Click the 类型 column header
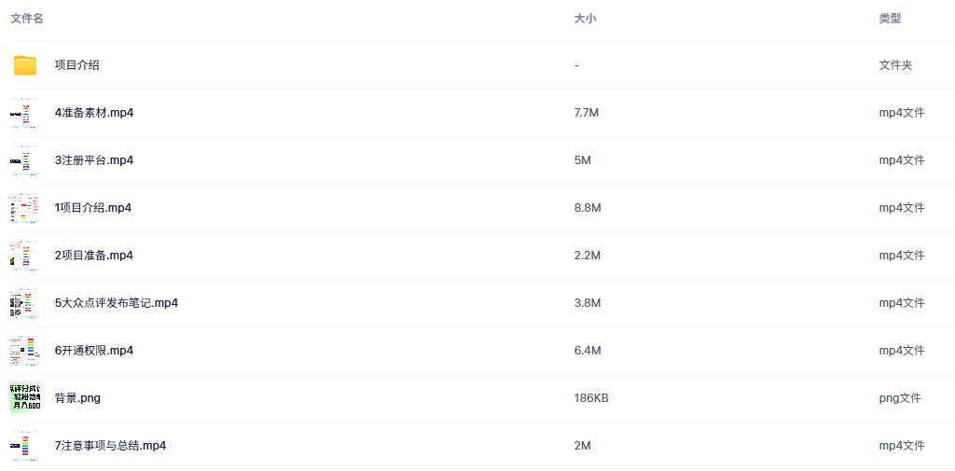Image resolution: width=955 pixels, height=471 pixels. tap(890, 19)
